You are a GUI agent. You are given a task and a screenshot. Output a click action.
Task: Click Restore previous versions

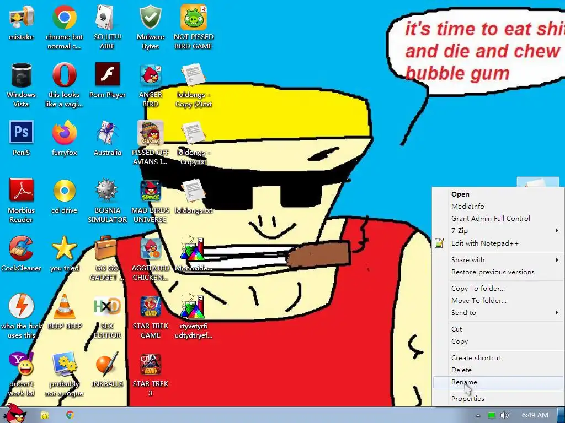click(x=498, y=272)
